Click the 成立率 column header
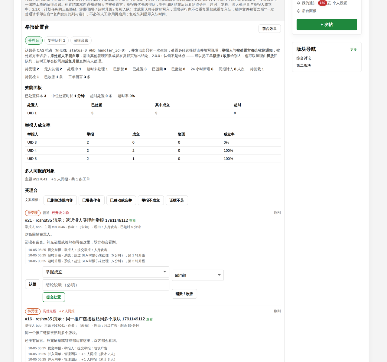 [x=229, y=134]
